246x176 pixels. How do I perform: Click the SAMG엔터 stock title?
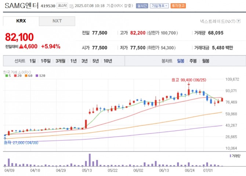coord(22,5)
